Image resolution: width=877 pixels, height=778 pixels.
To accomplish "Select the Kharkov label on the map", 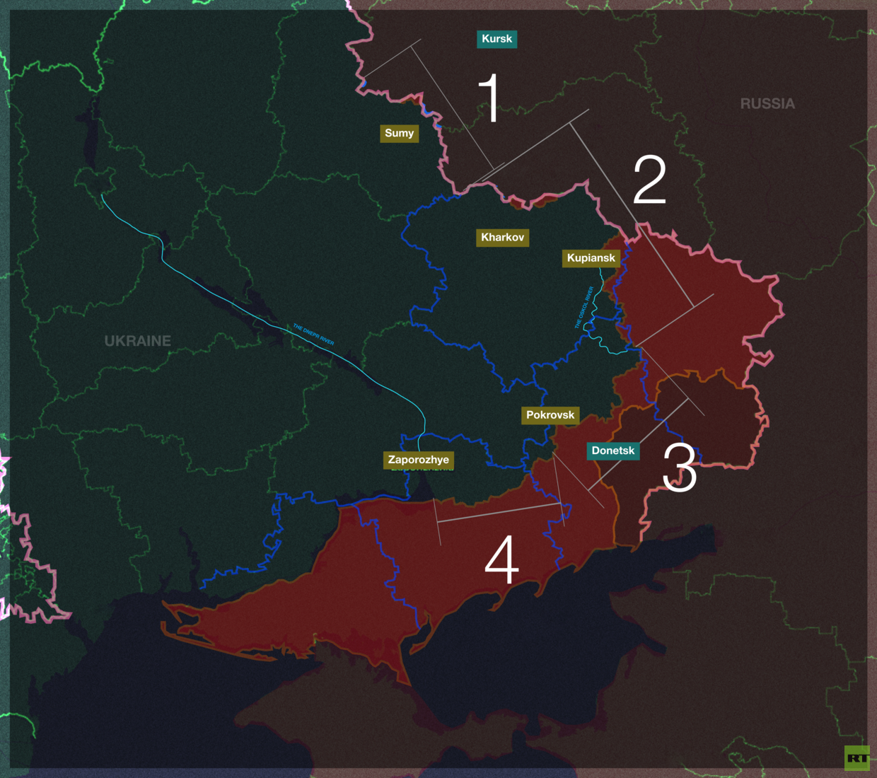I will point(502,237).
